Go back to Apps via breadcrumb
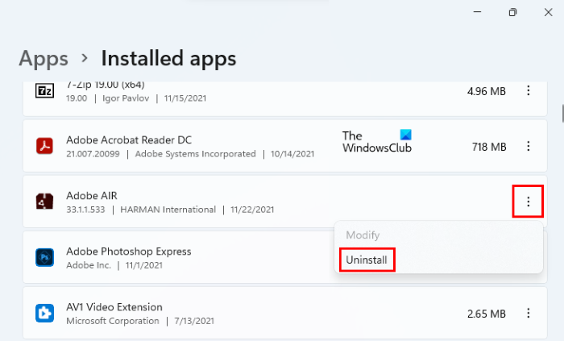The width and height of the screenshot is (564, 341). tap(44, 58)
